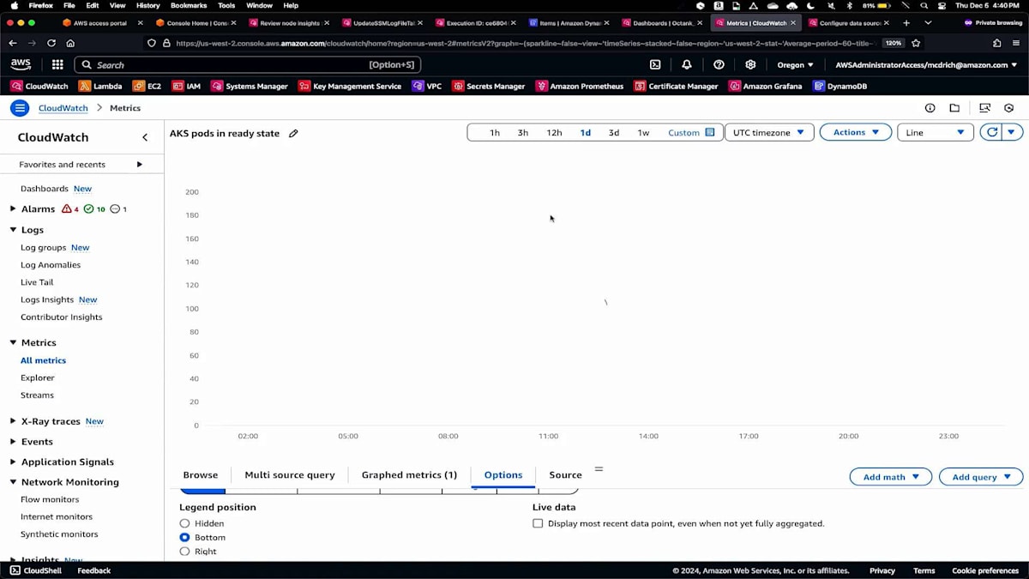Set time range to 1h
Image resolution: width=1029 pixels, height=579 pixels.
495,133
